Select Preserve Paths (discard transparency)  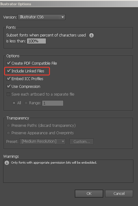[x=8, y=126]
